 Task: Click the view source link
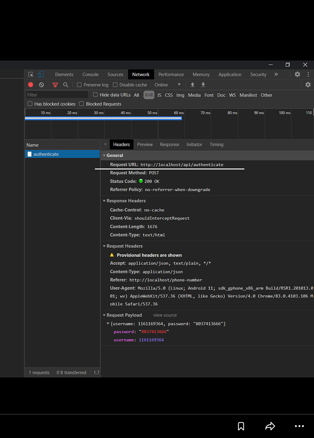(165, 315)
